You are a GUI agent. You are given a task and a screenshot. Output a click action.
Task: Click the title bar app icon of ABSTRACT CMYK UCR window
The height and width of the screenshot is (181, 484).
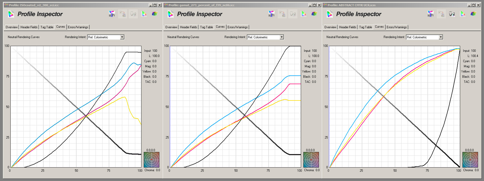click(325, 5)
